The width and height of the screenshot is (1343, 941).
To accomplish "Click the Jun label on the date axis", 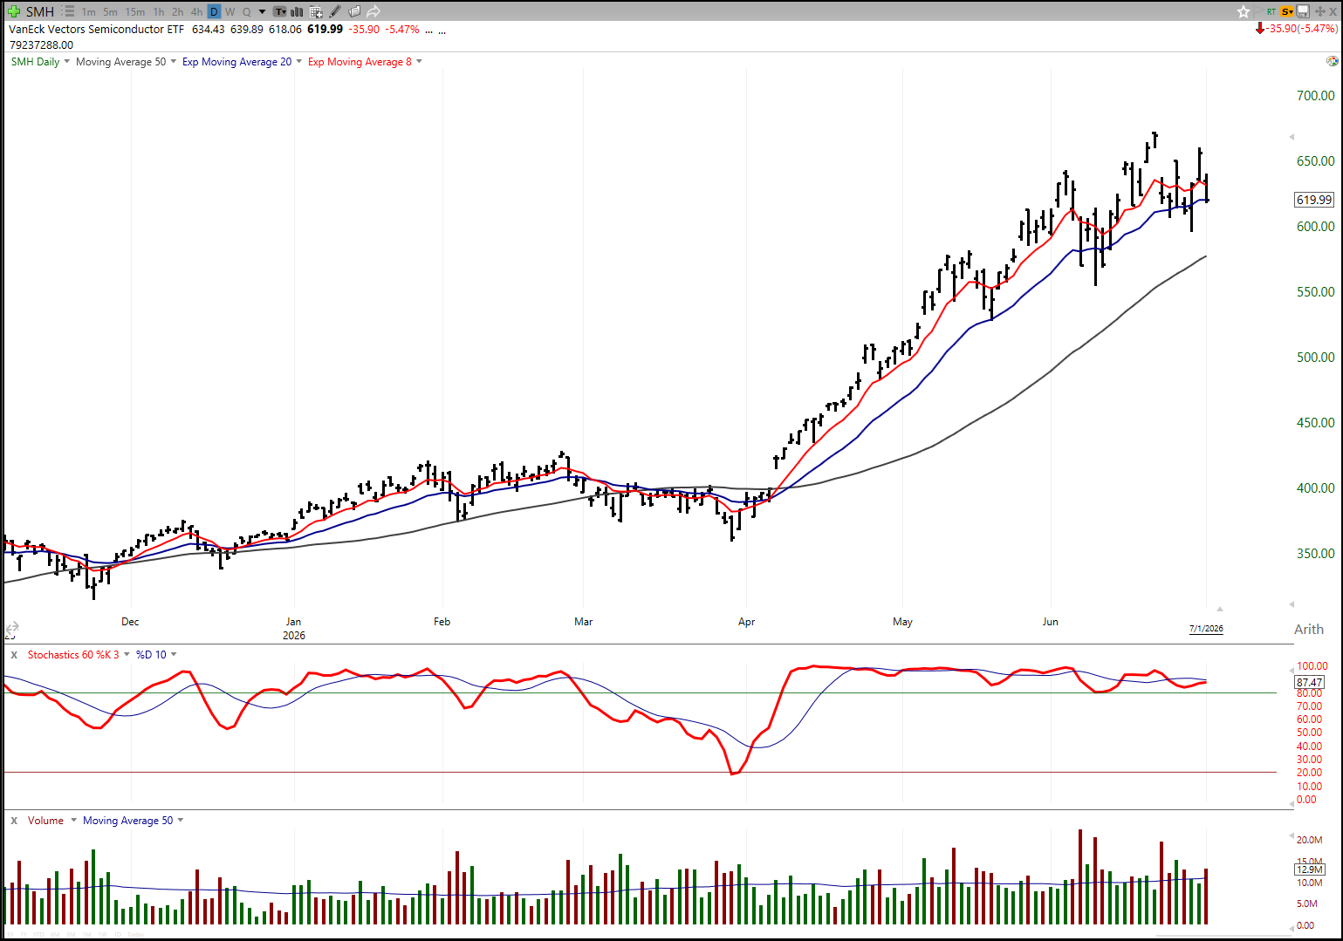I will [x=1050, y=622].
